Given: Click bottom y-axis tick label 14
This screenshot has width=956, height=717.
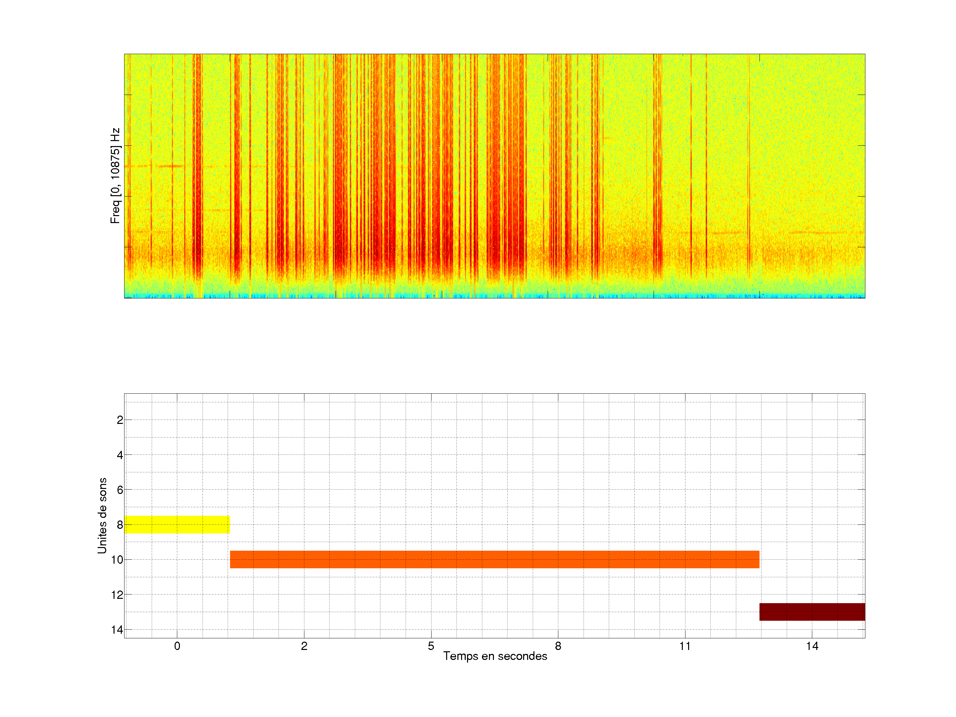Looking at the screenshot, I should [117, 630].
